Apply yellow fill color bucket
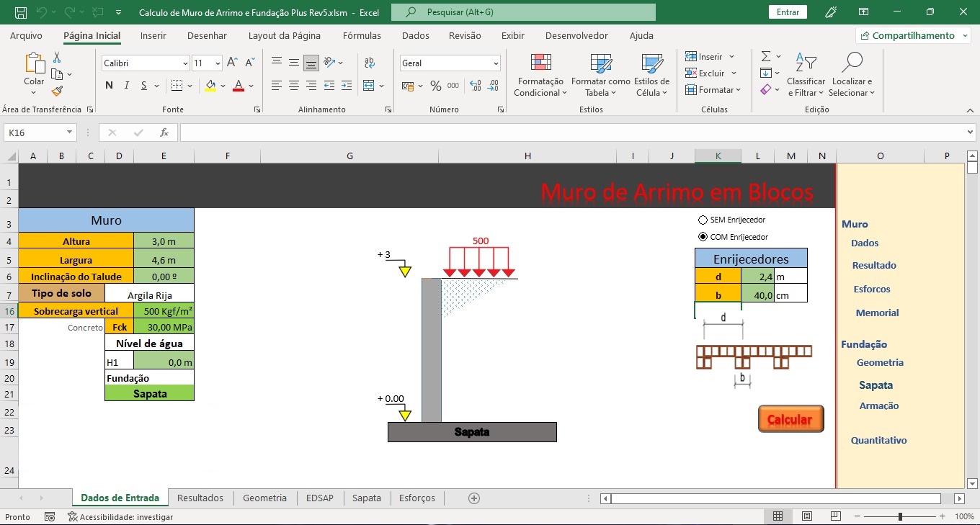Screen dimensions: 980x525 [210, 86]
